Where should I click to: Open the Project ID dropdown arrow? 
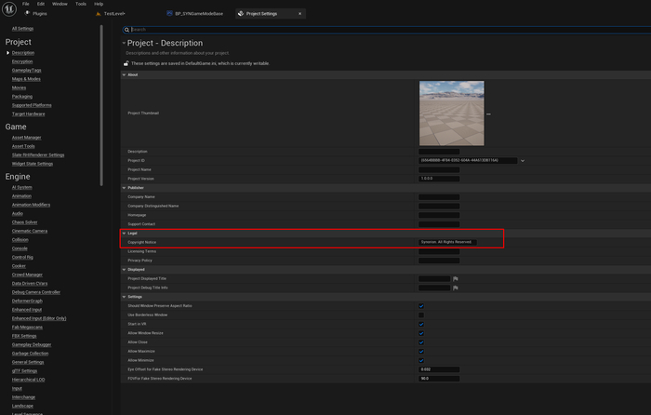tap(523, 160)
